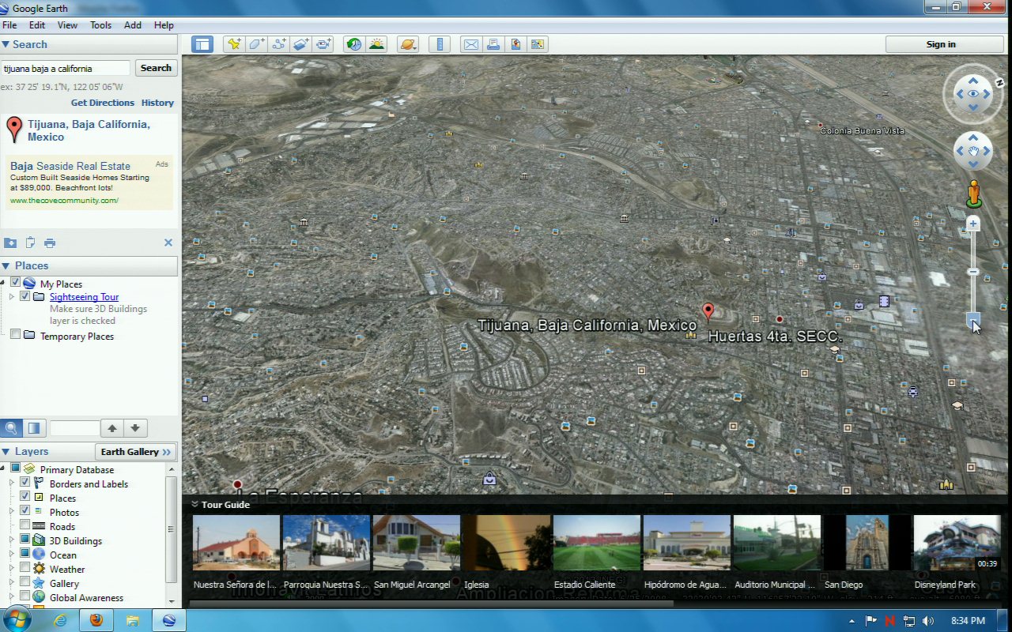Toggle sunlight across the landscape
Screen dimensions: 1012x632
click(x=376, y=44)
